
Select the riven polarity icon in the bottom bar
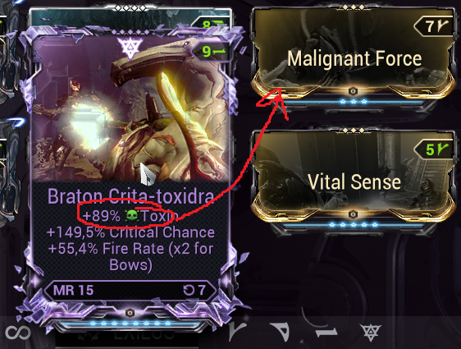tap(371, 333)
